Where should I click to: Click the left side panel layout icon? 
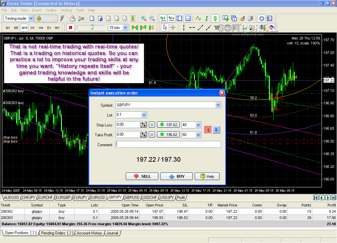pos(179,18)
